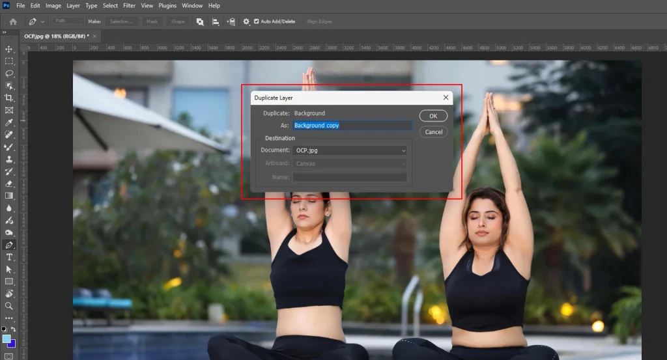Click the foreground color swatch
The width and height of the screenshot is (667, 360).
(7, 339)
